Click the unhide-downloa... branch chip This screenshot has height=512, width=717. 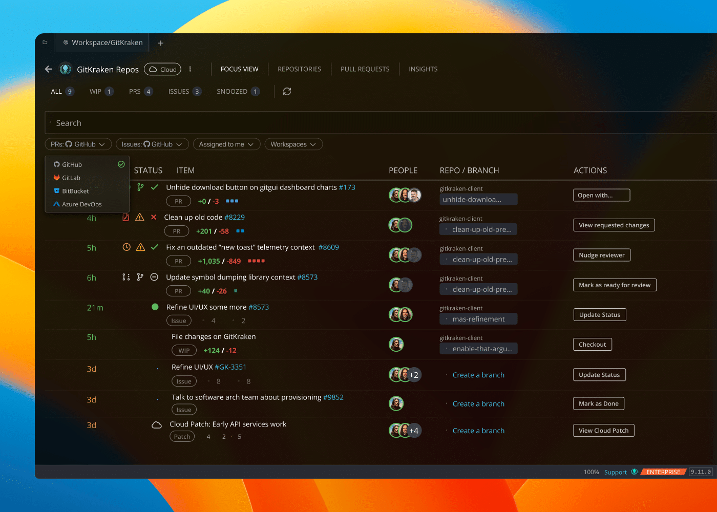point(478,199)
